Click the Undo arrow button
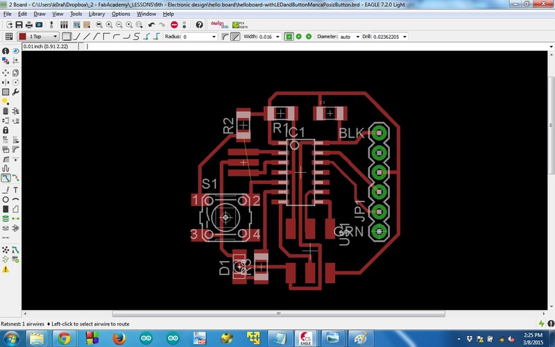 [x=151, y=25]
